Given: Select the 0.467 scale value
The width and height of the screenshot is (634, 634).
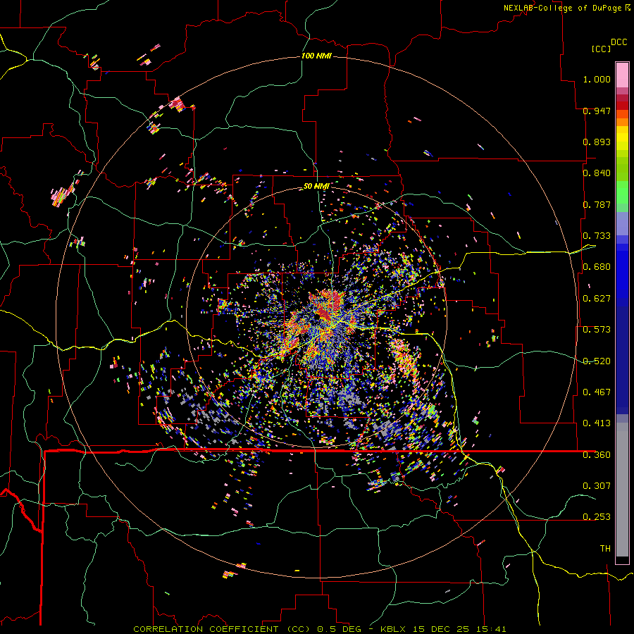Looking at the screenshot, I should click(597, 392).
